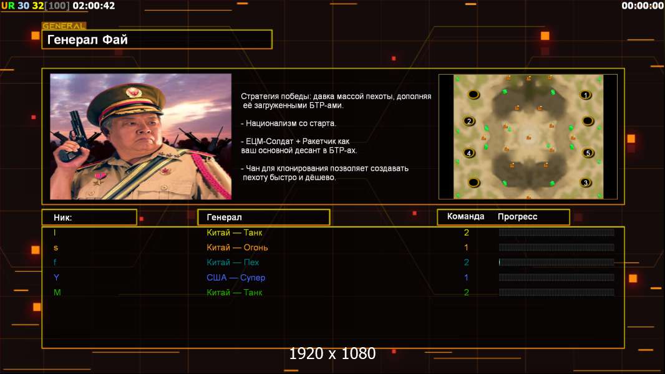Click the 'Команда' column header
The height and width of the screenshot is (374, 665).
pyautogui.click(x=465, y=216)
